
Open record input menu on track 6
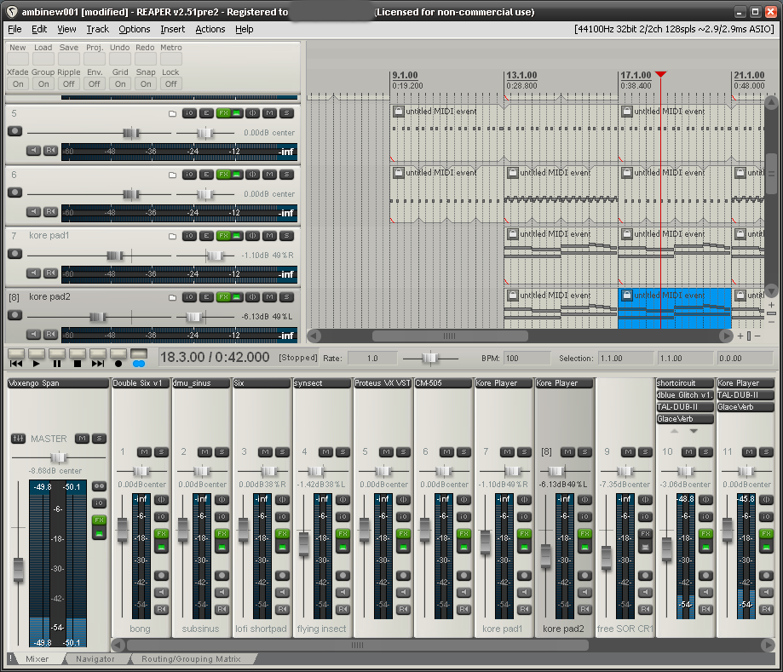click(50, 212)
